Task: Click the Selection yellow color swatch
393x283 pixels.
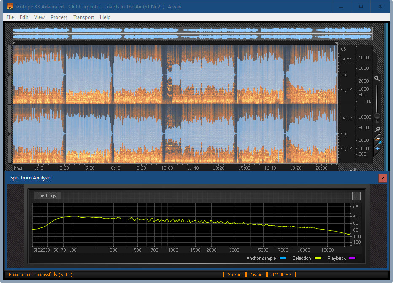Action: [318, 259]
